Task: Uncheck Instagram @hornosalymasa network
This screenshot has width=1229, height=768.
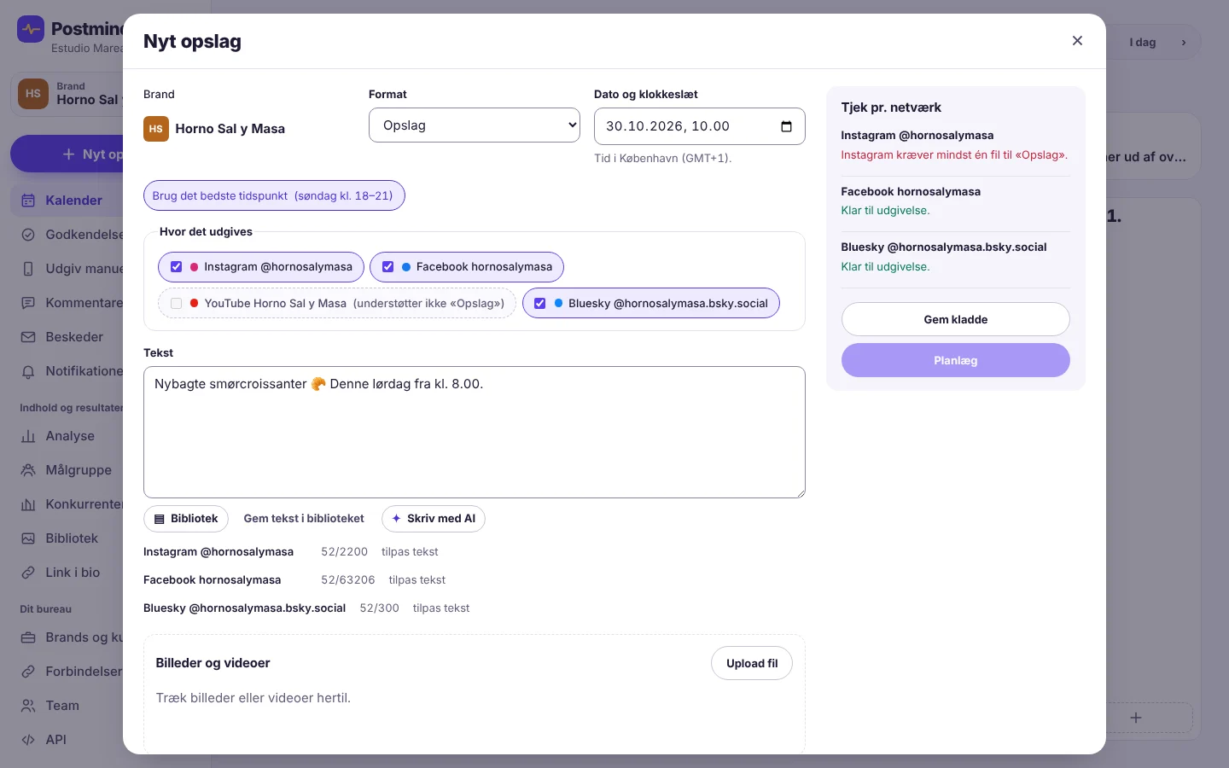Action: pyautogui.click(x=177, y=267)
